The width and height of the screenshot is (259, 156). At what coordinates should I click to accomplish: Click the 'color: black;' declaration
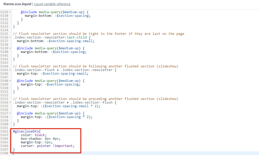coord(34,135)
